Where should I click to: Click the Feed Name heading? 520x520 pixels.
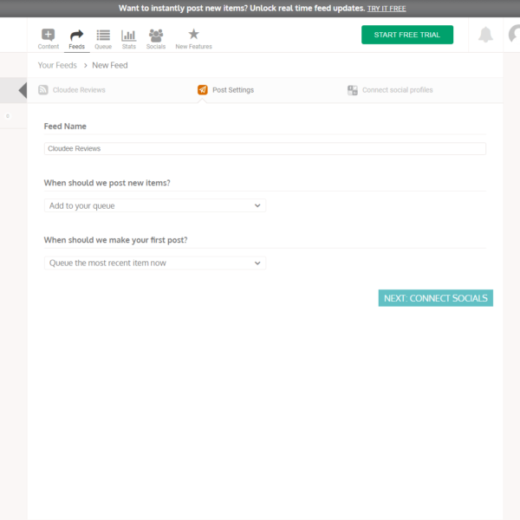65,127
